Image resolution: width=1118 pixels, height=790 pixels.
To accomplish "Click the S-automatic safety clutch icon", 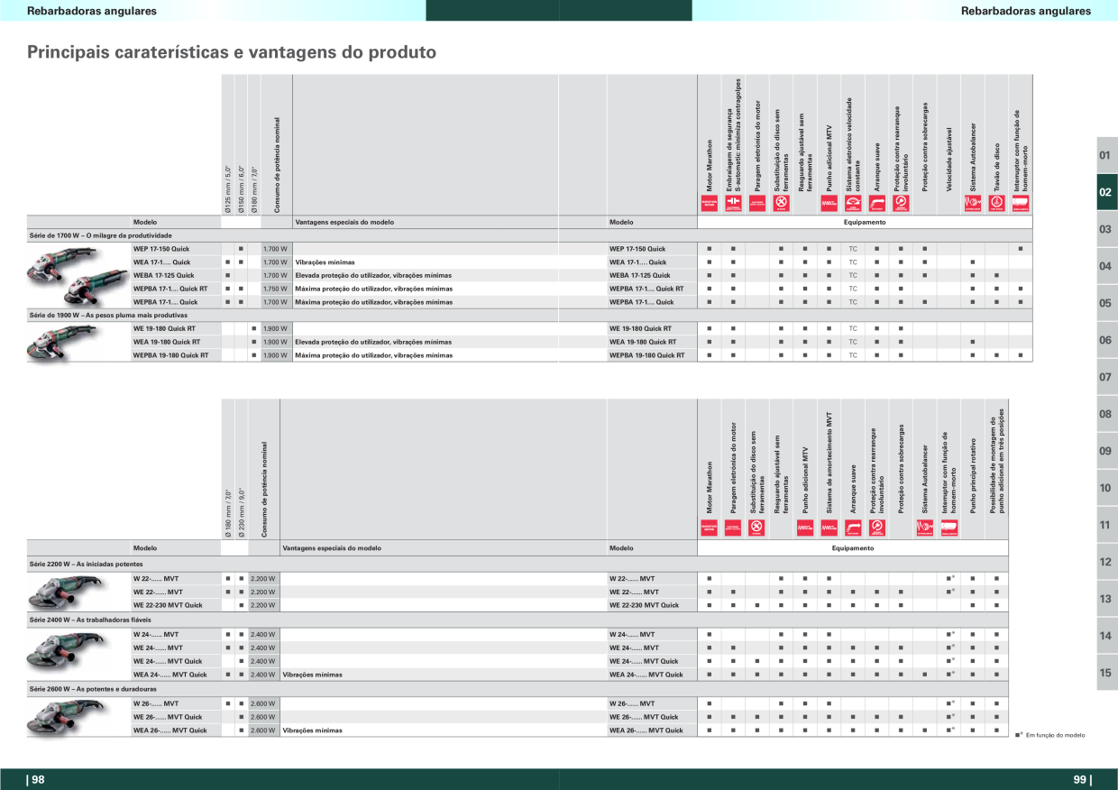I will (x=732, y=203).
